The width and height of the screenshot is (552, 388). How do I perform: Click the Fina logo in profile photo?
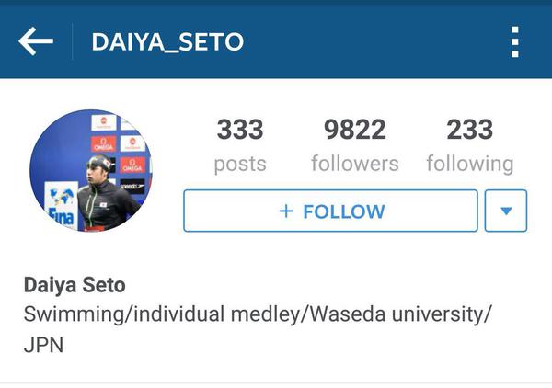(62, 205)
